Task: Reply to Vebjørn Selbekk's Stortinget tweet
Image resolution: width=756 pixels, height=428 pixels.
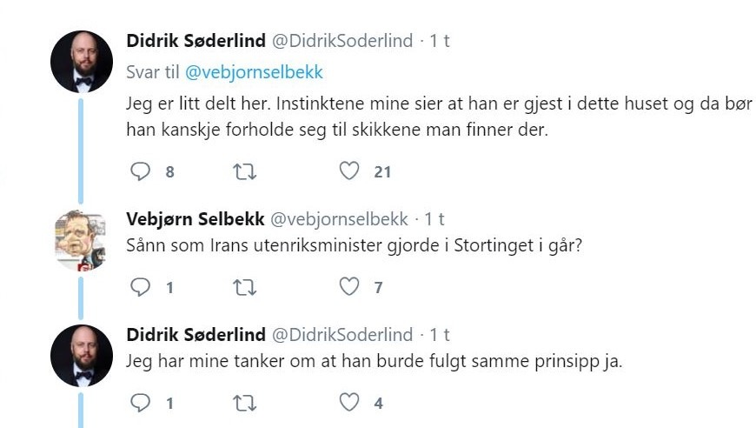Action: pyautogui.click(x=140, y=286)
